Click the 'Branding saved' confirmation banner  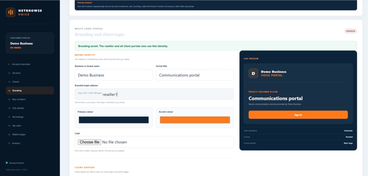[216, 46]
